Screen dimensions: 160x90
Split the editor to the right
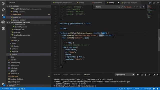pos(154,3)
